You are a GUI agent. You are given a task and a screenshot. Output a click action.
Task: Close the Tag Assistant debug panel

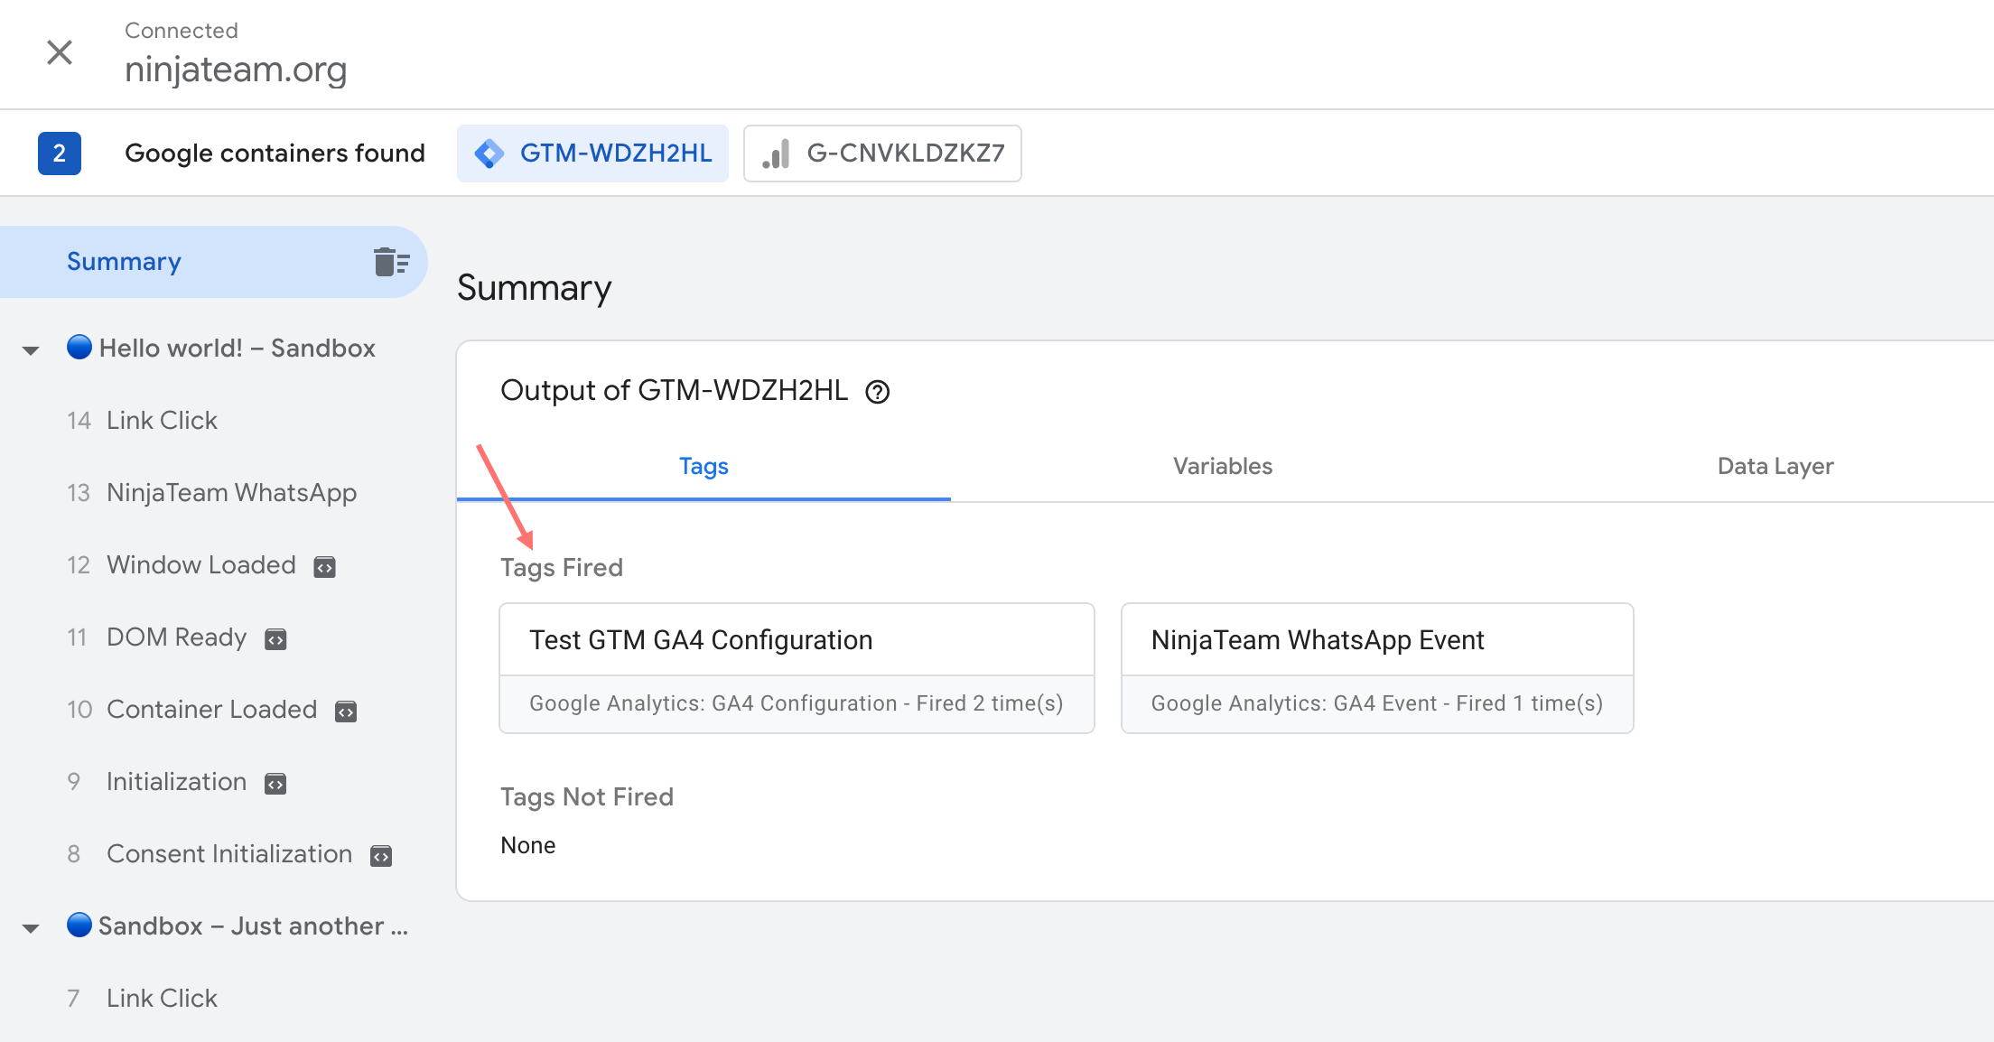60,52
